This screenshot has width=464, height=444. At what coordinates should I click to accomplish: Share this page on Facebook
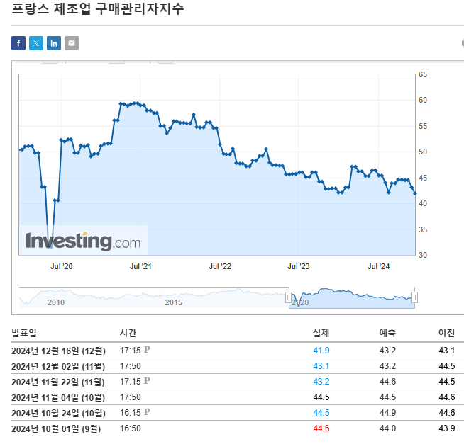[x=18, y=43]
